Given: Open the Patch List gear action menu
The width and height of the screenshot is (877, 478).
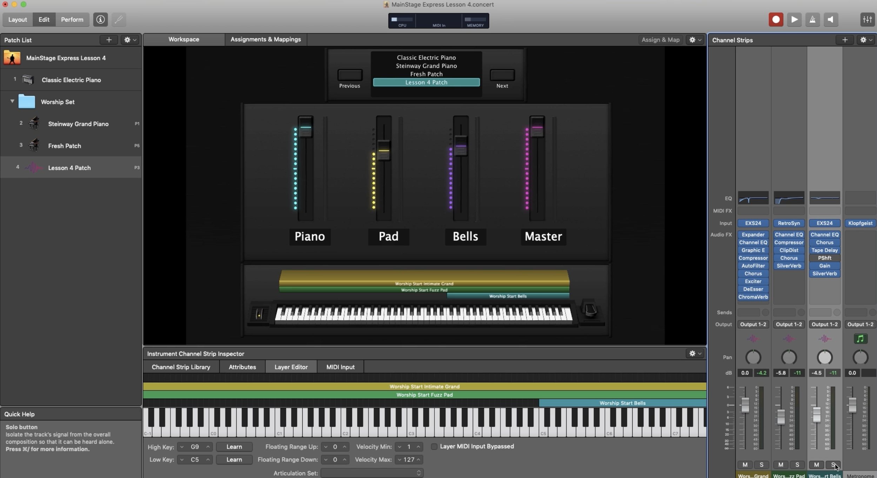Looking at the screenshot, I should 130,40.
